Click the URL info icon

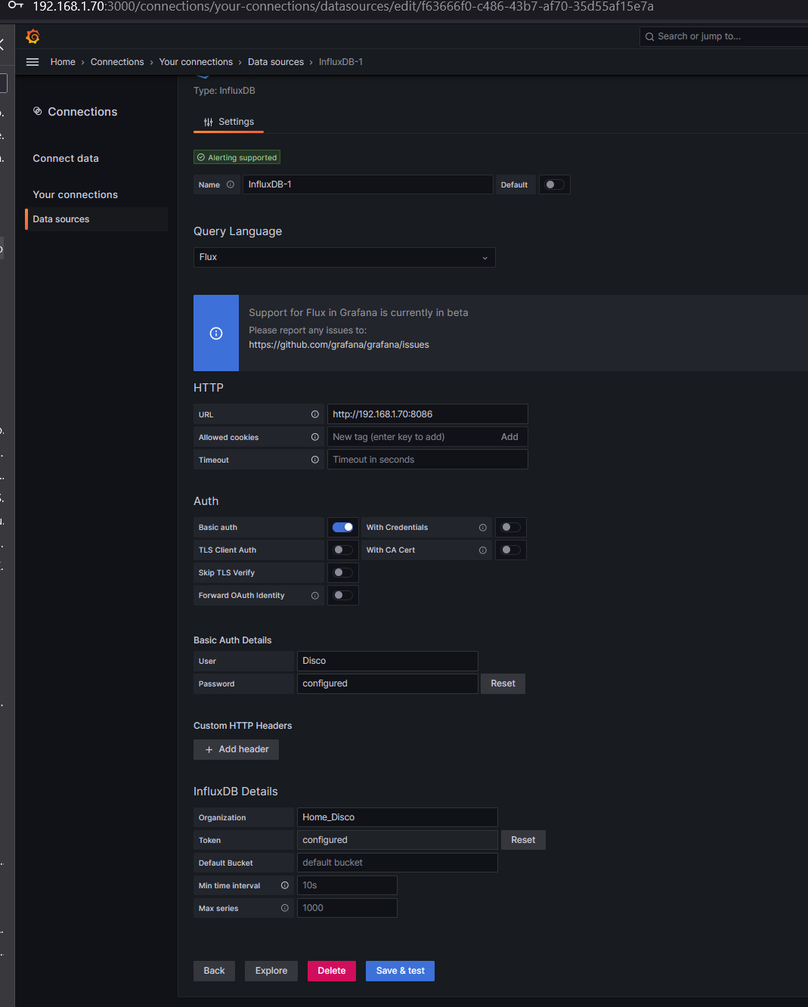coord(315,414)
